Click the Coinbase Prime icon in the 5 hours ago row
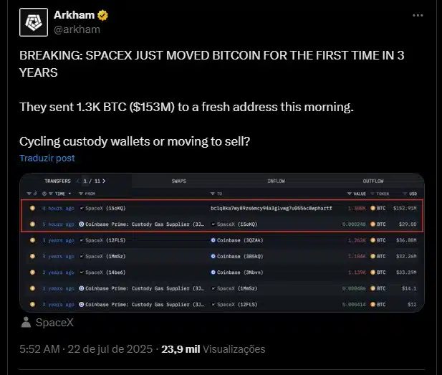This screenshot has height=375, width=442. pos(81,224)
